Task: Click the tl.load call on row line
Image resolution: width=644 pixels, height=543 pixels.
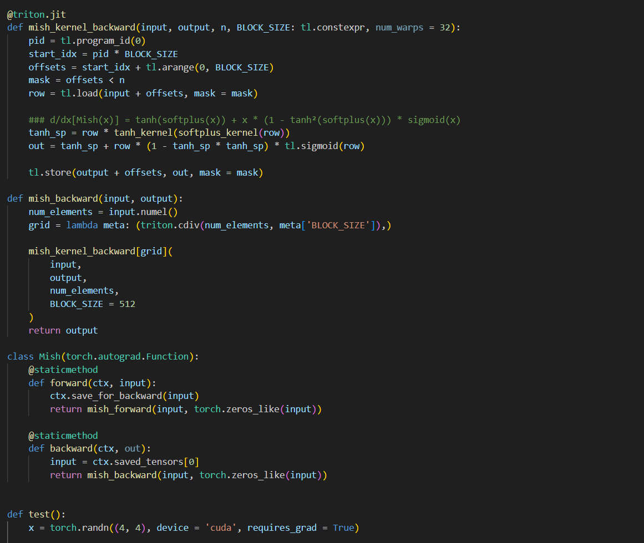Action: pyautogui.click(x=159, y=94)
